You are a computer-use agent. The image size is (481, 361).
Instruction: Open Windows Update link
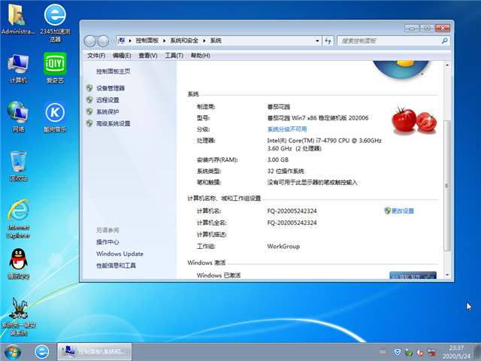pos(119,253)
